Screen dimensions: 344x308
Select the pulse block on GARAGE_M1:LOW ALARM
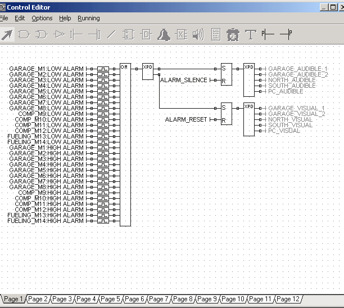[103, 69]
